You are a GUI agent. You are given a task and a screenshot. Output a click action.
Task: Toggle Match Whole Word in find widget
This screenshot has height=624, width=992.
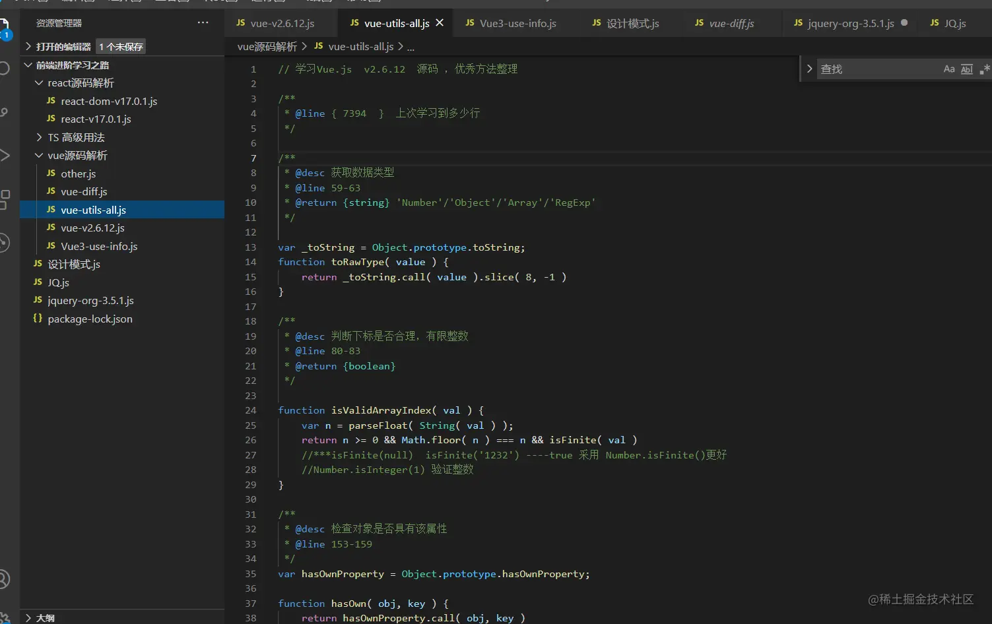tap(966, 69)
